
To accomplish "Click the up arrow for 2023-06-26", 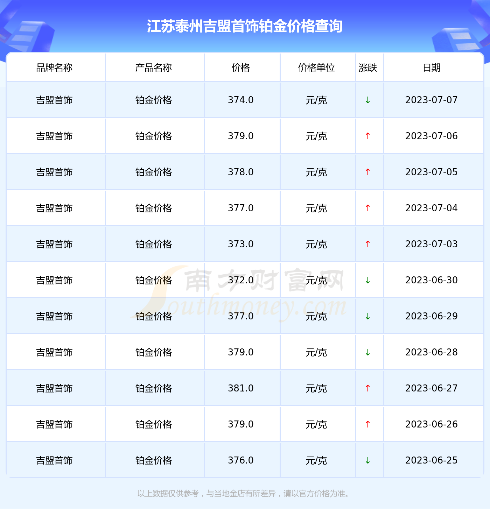I will coord(368,424).
